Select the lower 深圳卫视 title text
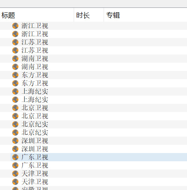 point(35,149)
